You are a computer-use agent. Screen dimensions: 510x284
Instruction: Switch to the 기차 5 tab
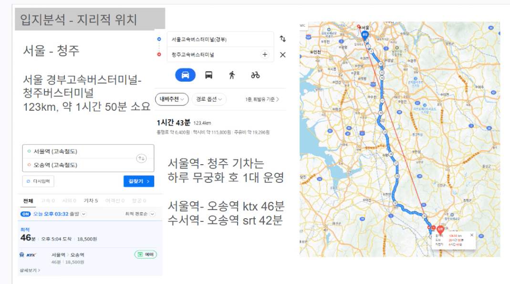pyautogui.click(x=91, y=201)
